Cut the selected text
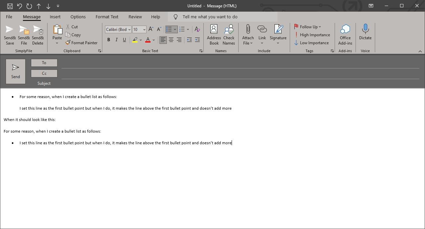425x229 pixels. tap(71, 27)
